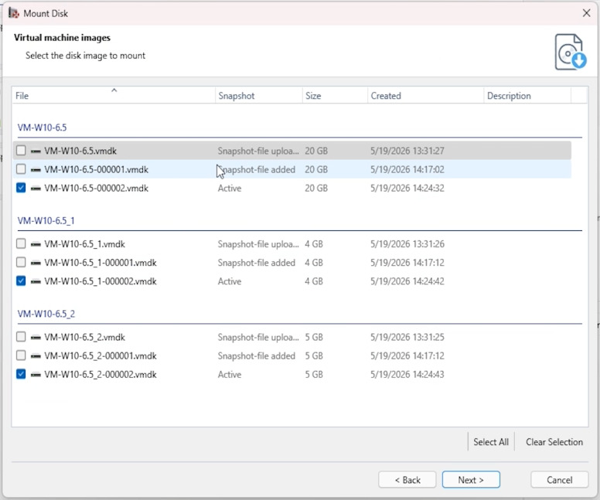600x500 pixels.
Task: Click the 5/19/2026 14:24:32 created date
Action: [x=407, y=189]
